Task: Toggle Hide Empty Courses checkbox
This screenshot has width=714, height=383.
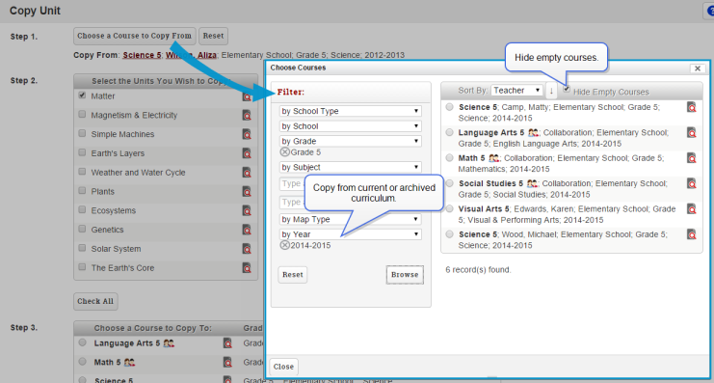Action: point(567,90)
